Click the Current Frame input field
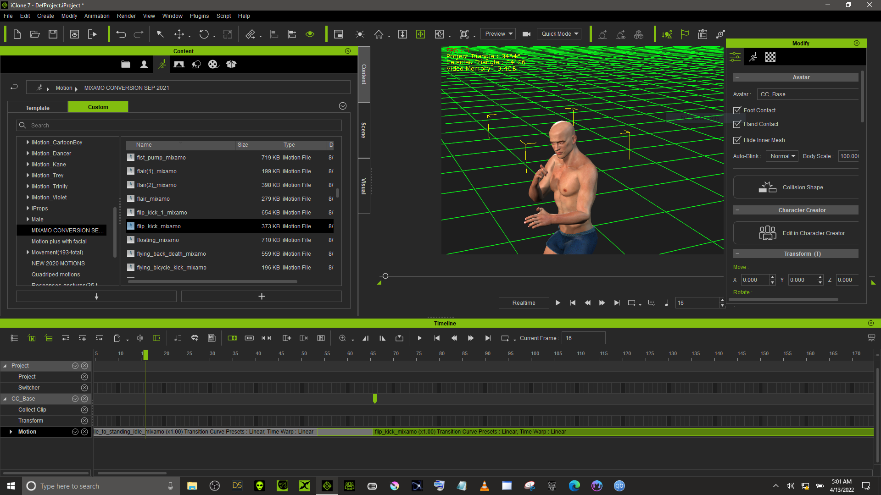 (x=583, y=339)
